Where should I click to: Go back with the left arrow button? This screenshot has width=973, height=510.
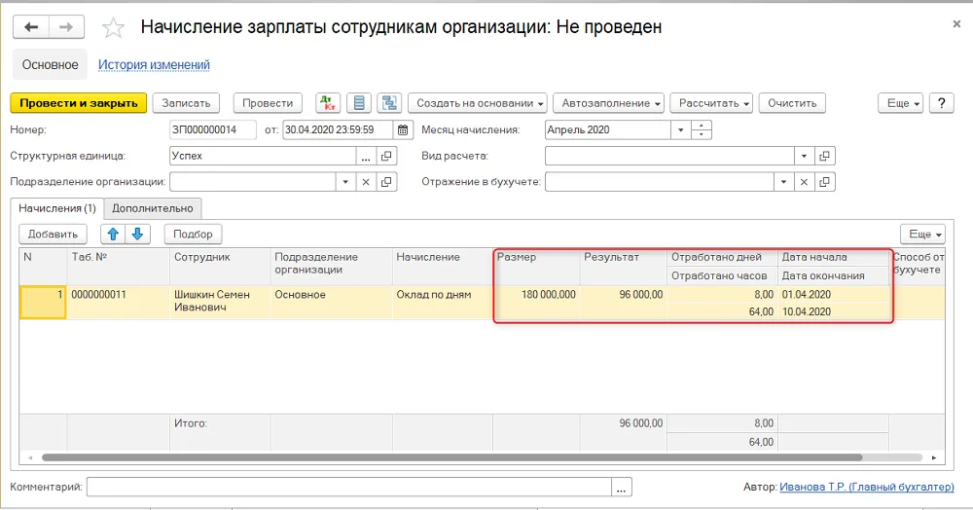coord(31,27)
